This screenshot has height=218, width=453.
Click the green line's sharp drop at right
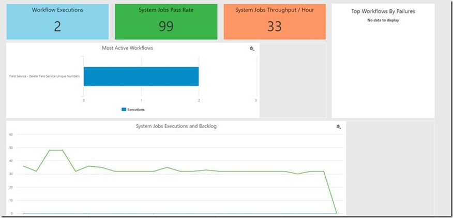point(330,191)
